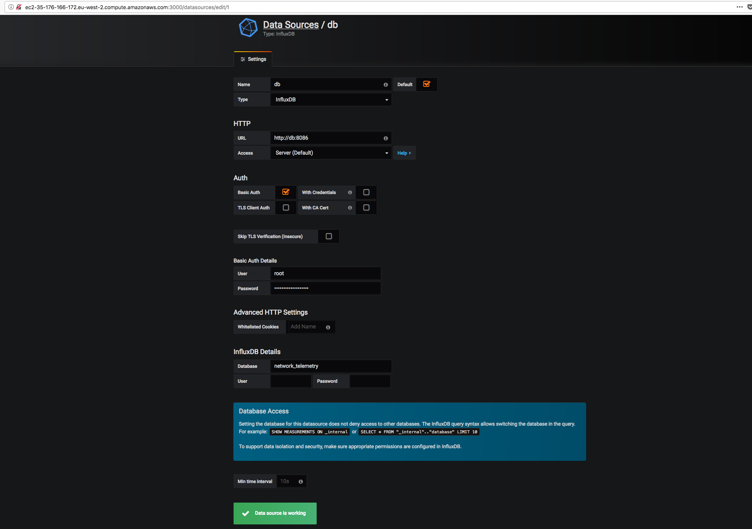Uncheck the Default data source checkbox
This screenshot has height=529, width=752.
pos(427,84)
